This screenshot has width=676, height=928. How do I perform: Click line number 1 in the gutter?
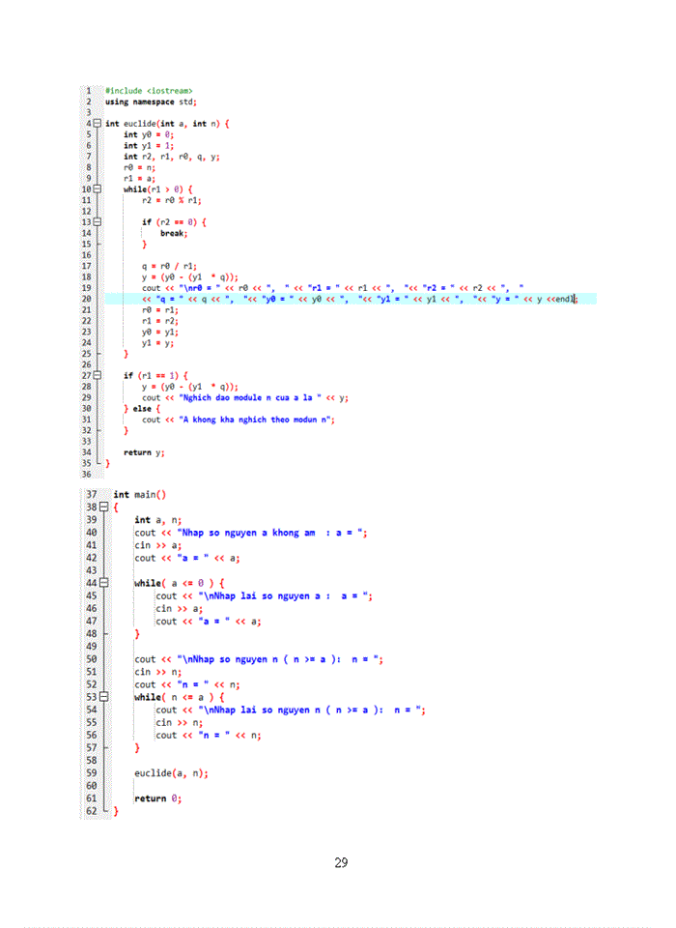(88, 91)
